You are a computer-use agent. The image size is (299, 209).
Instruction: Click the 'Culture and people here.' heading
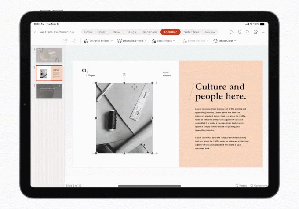pyautogui.click(x=221, y=92)
